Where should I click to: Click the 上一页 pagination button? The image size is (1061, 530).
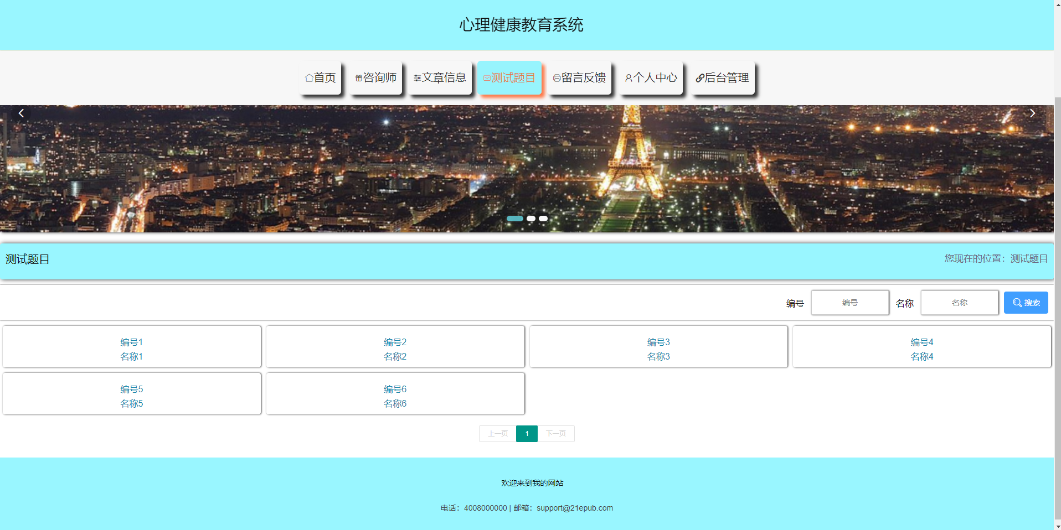point(498,434)
